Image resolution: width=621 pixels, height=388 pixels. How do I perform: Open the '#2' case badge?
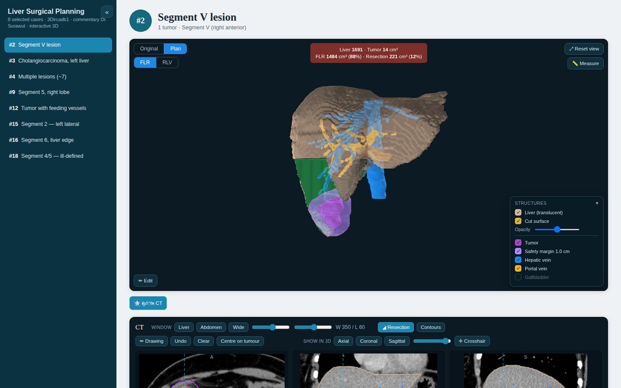[140, 21]
